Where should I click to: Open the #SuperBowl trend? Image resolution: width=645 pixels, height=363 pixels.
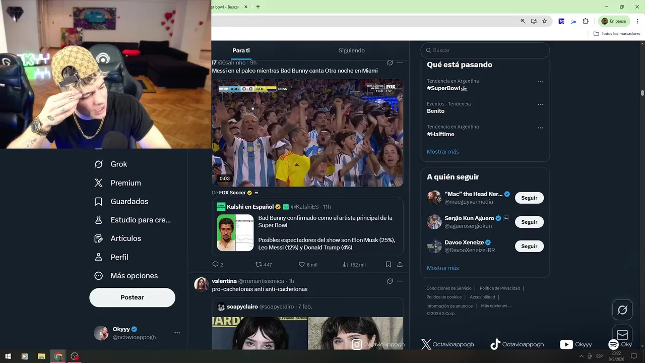point(447,88)
